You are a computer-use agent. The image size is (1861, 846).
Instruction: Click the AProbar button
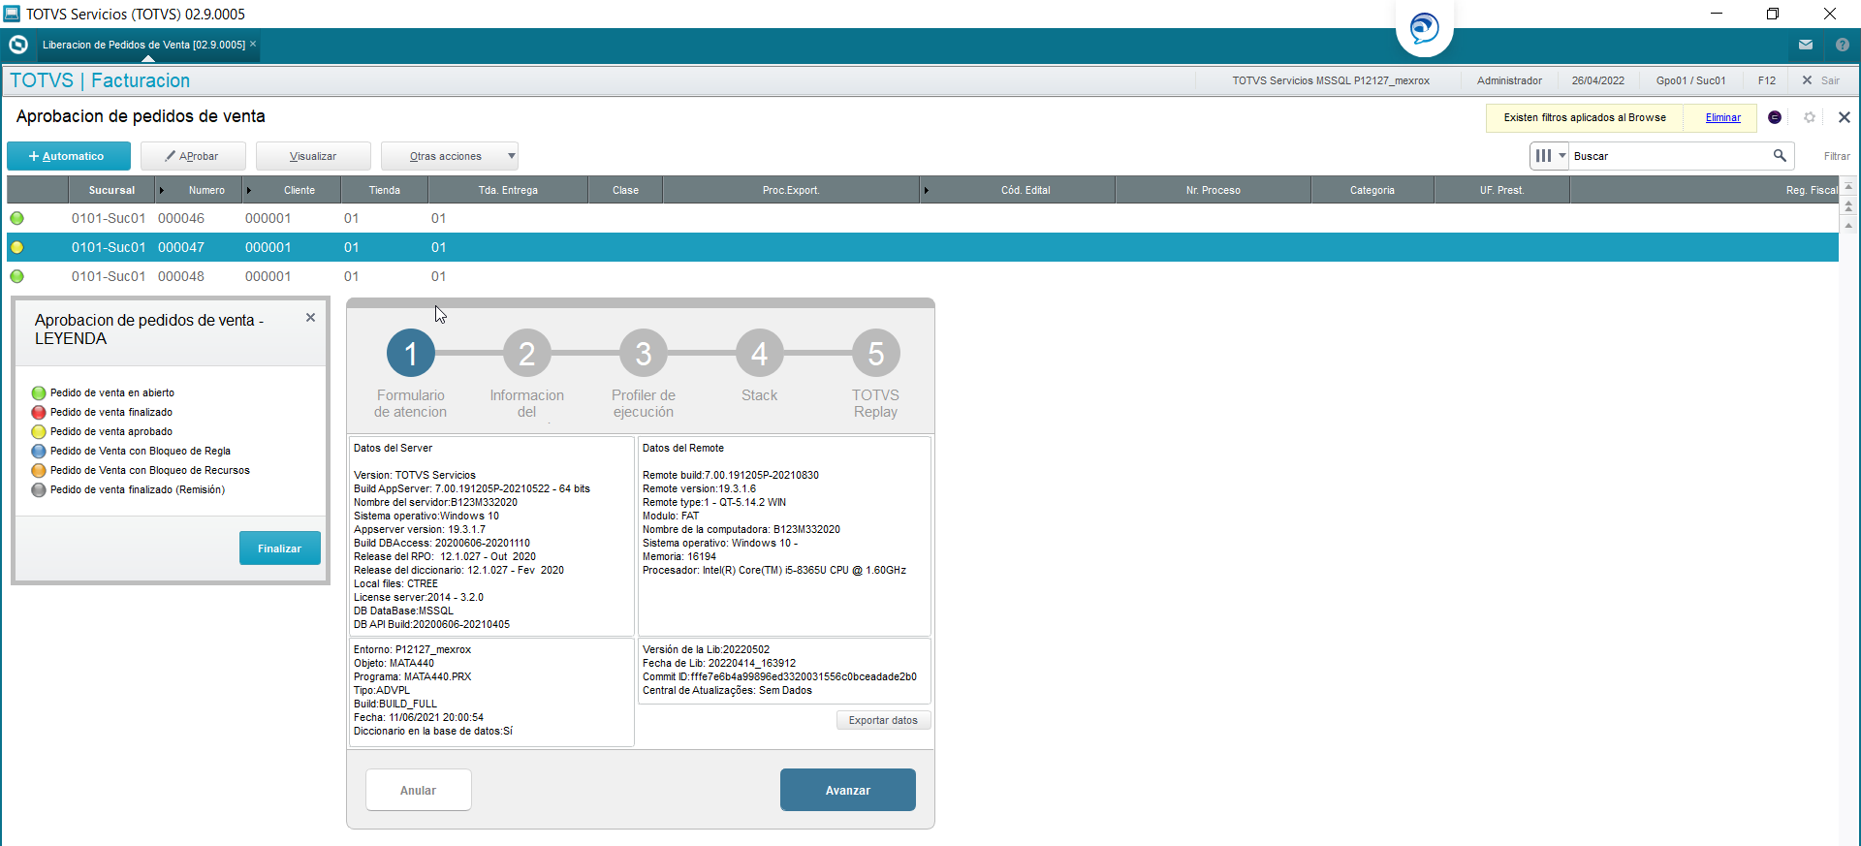click(193, 156)
